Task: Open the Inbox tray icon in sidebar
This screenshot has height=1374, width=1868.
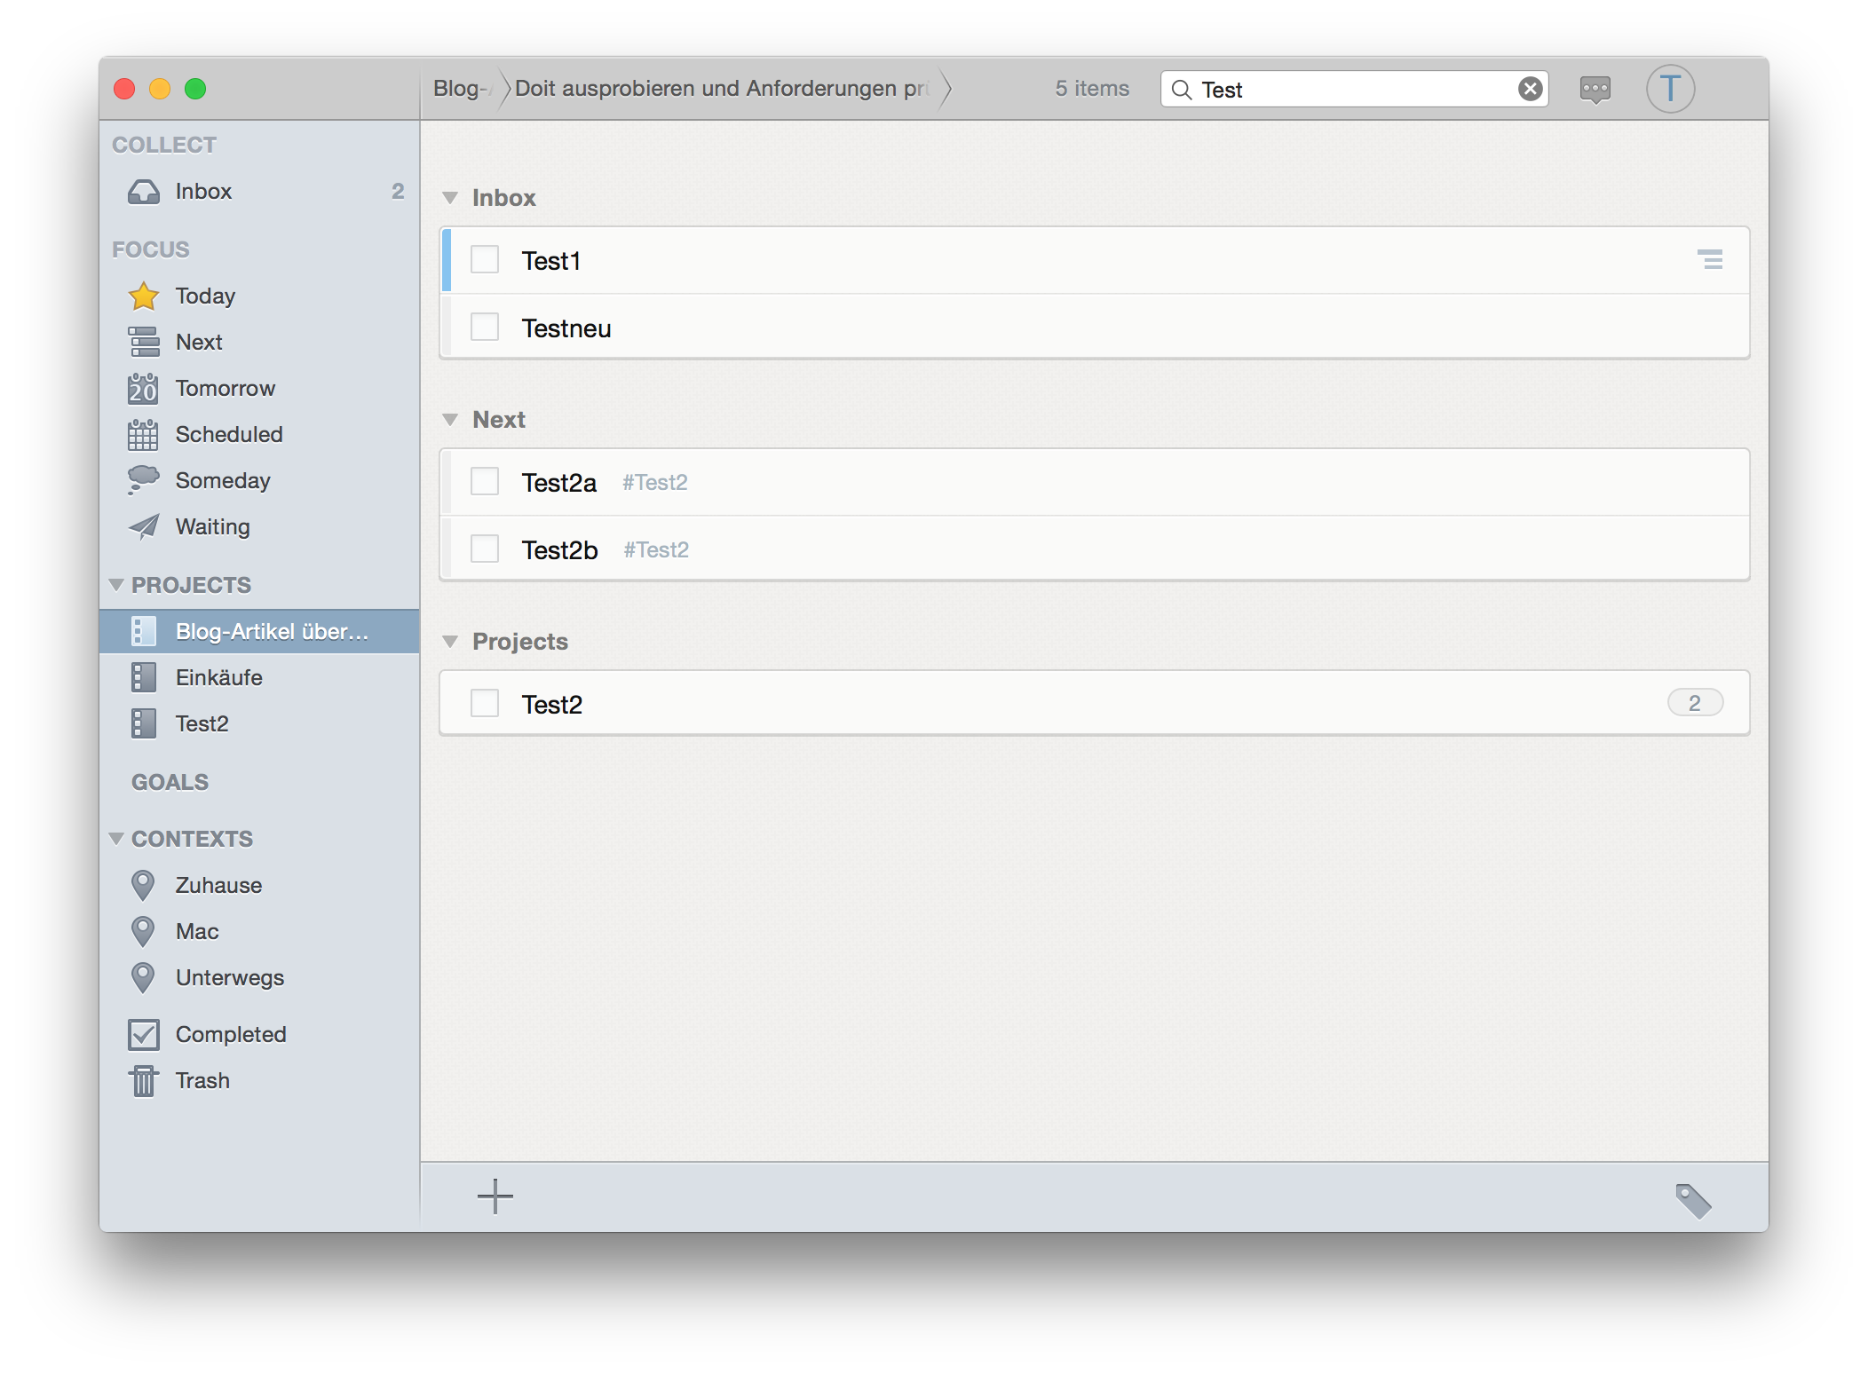Action: pyautogui.click(x=144, y=192)
